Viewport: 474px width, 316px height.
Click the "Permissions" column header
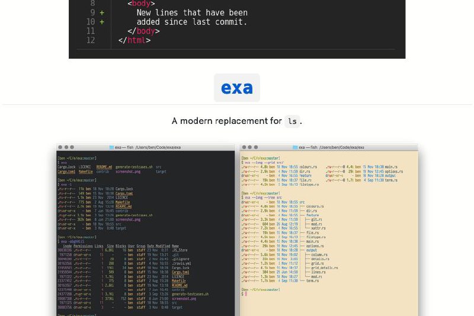pyautogui.click(x=83, y=246)
